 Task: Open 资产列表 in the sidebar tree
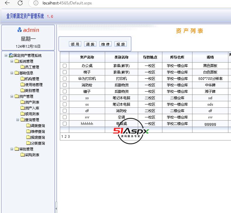tap(32, 102)
